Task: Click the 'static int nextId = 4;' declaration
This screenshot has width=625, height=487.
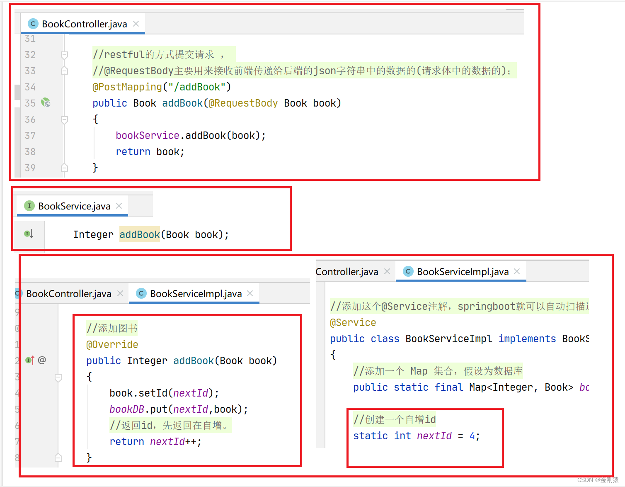Action: point(417,436)
